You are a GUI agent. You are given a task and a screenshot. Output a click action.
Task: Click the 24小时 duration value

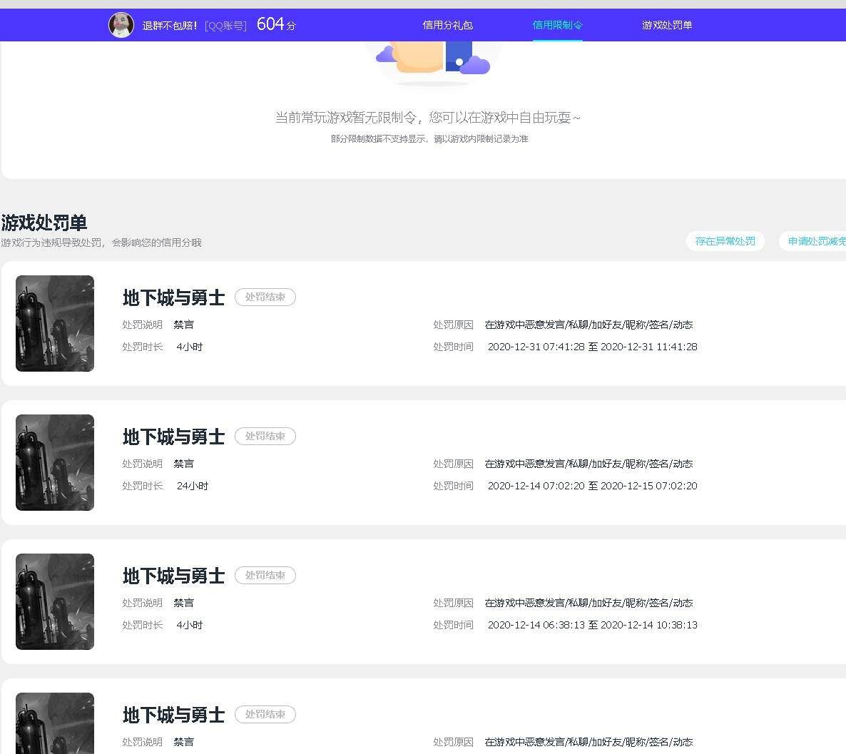pos(193,486)
